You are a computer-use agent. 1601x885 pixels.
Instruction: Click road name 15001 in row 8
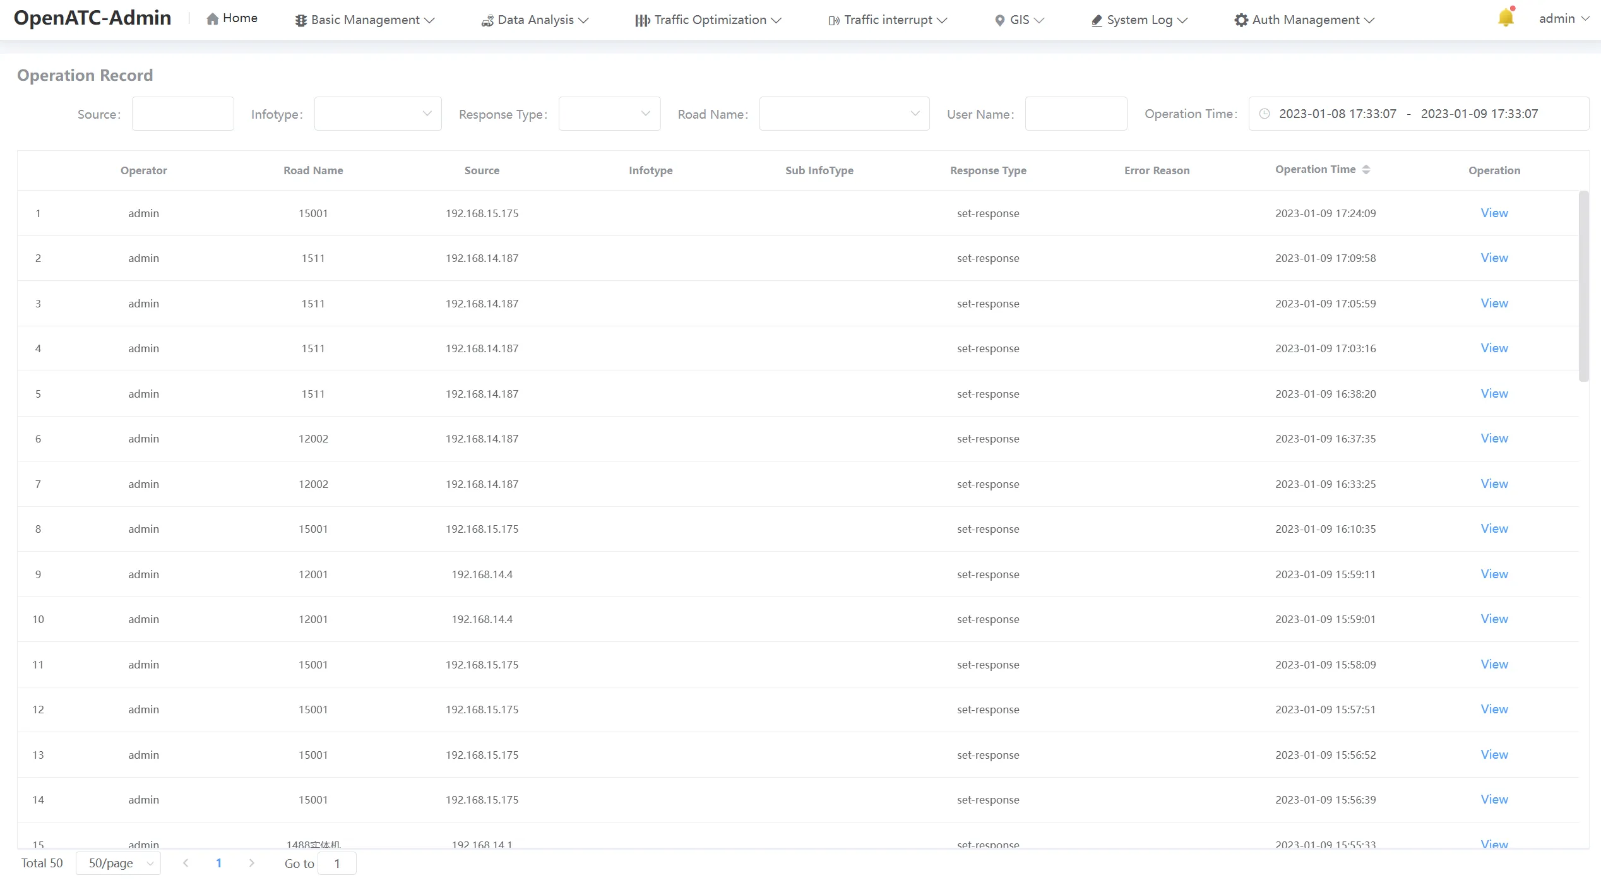click(313, 529)
